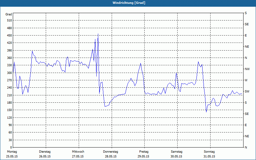Click the 'Mittwoch' day label
Image resolution: width=256 pixels, height=160 pixels.
78,152
